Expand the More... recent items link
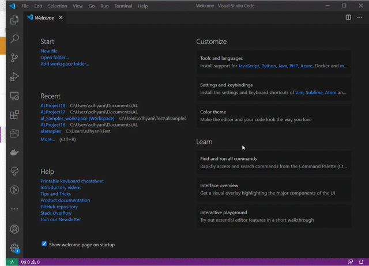This screenshot has width=369, height=266. pyautogui.click(x=47, y=139)
